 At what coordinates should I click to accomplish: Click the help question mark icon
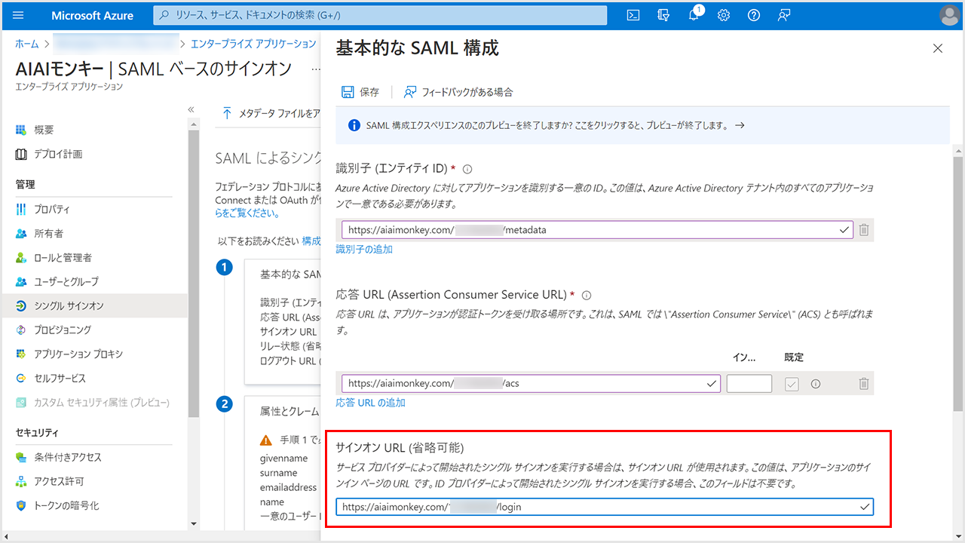754,15
